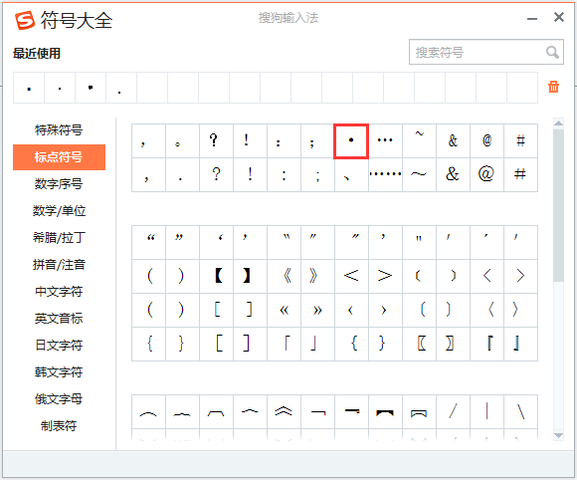Insert the black lenticular bracket 】
The image size is (577, 480).
click(x=250, y=276)
